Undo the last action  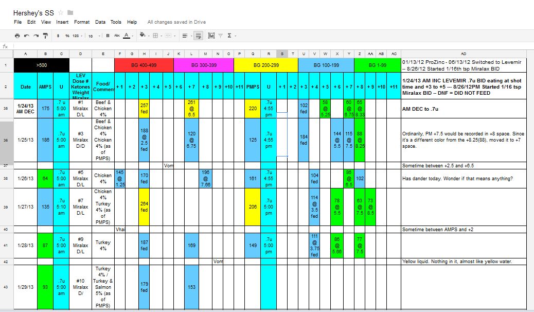pos(27,36)
